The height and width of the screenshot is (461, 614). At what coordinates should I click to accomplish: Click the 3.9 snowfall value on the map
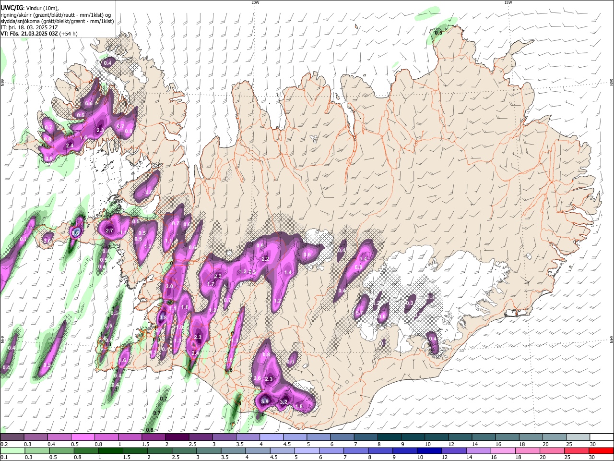point(265,401)
